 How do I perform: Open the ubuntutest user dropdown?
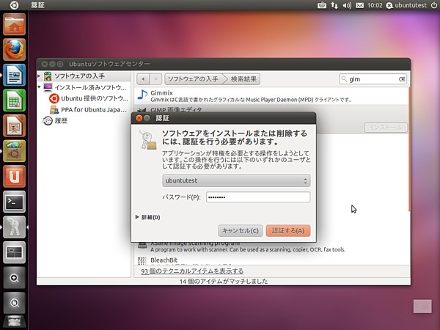(236, 180)
